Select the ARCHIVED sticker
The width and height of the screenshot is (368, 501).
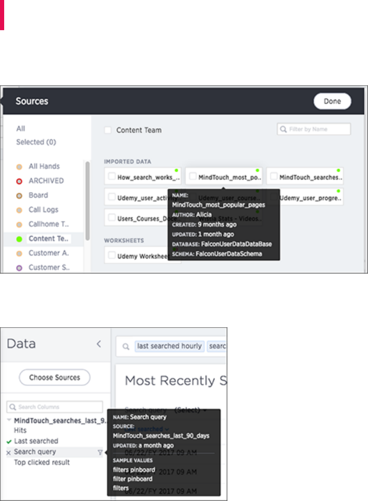pos(46,181)
